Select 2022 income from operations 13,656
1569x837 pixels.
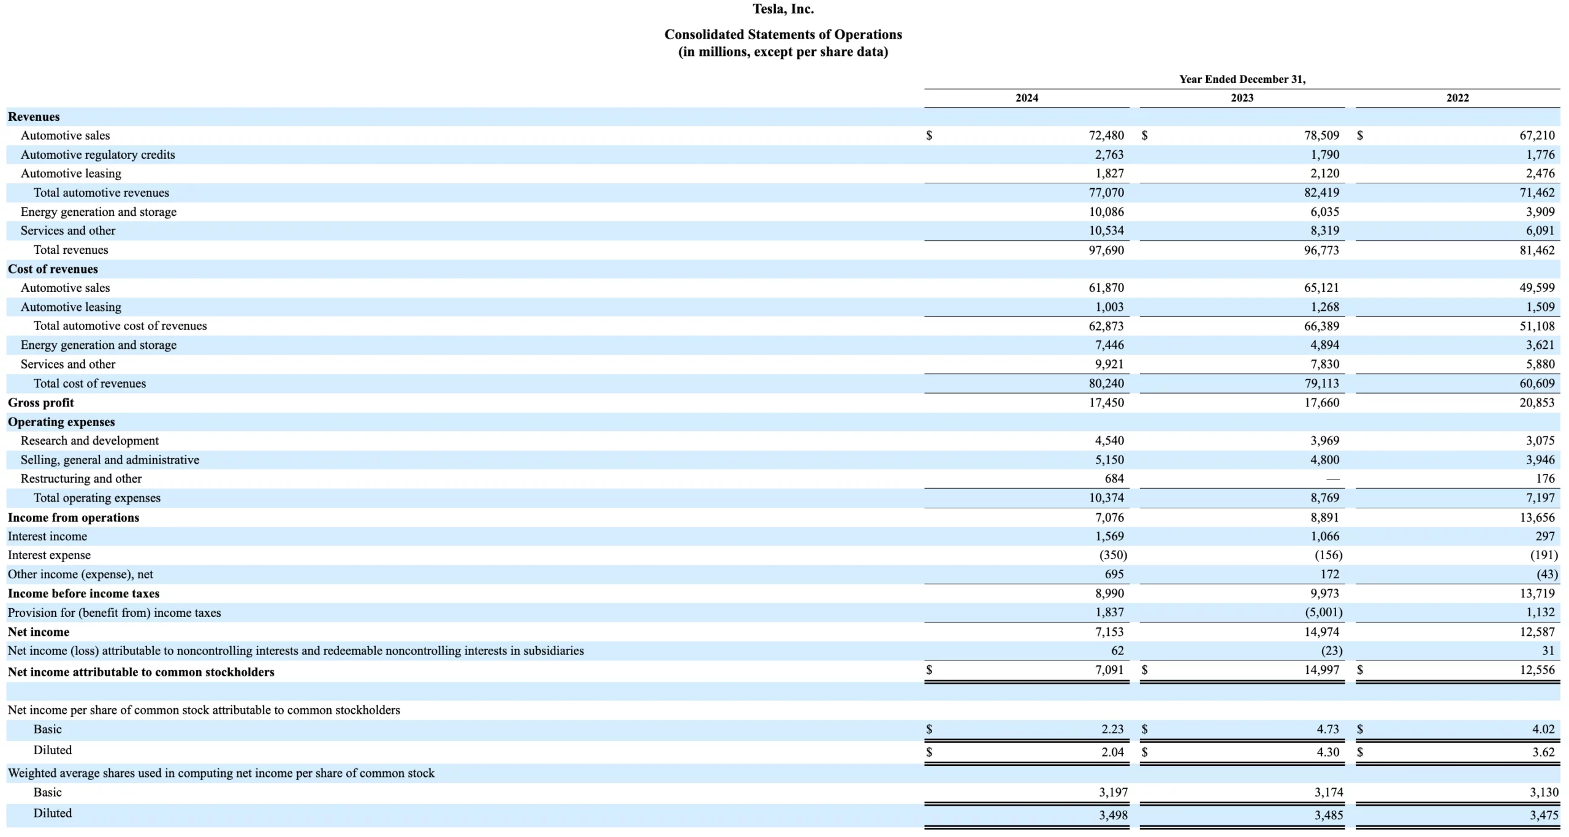(1537, 518)
